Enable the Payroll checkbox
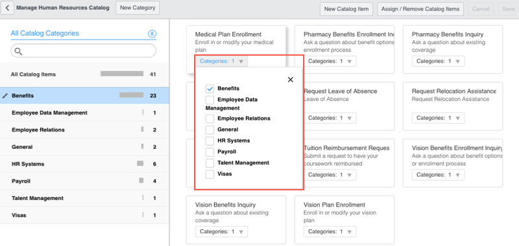Image resolution: width=519 pixels, height=246 pixels. [x=210, y=152]
